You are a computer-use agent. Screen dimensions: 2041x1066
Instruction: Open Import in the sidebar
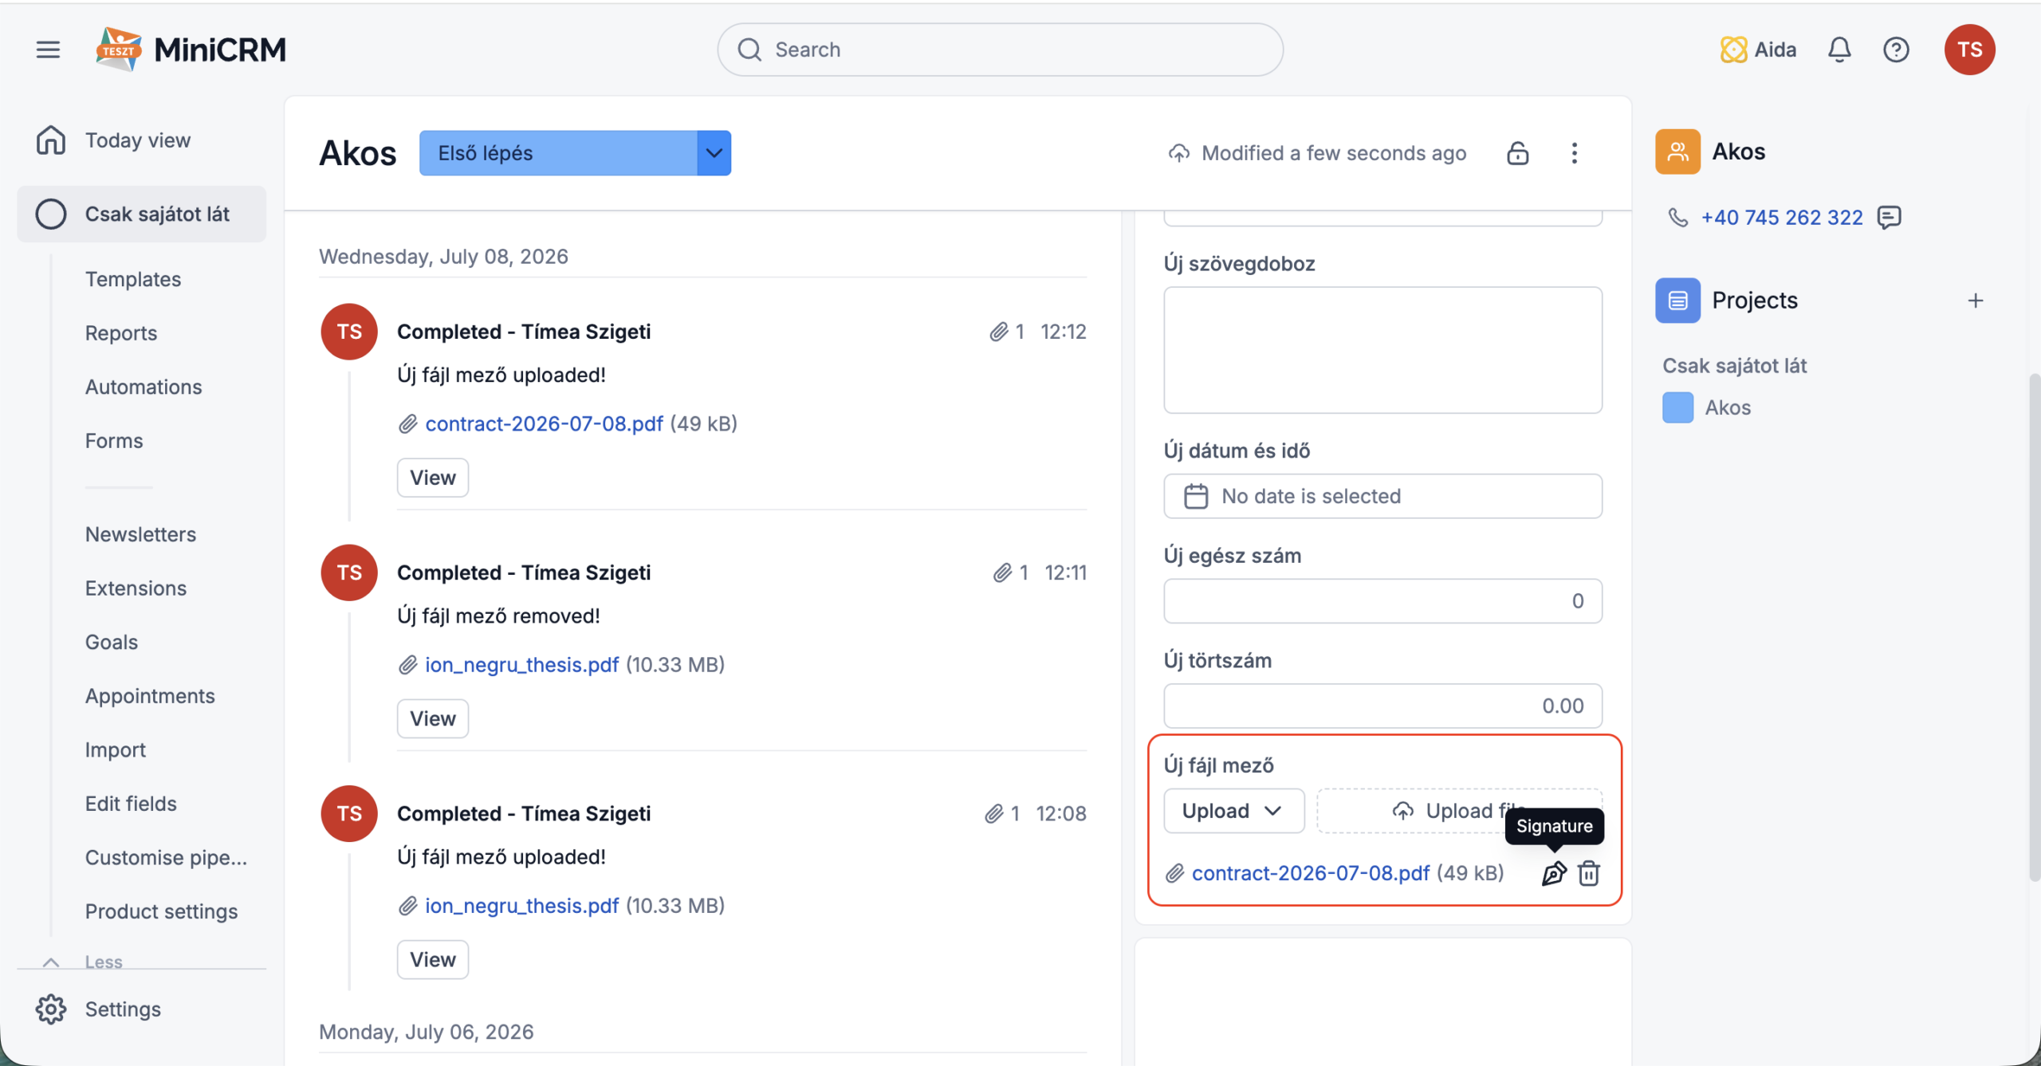pos(116,749)
